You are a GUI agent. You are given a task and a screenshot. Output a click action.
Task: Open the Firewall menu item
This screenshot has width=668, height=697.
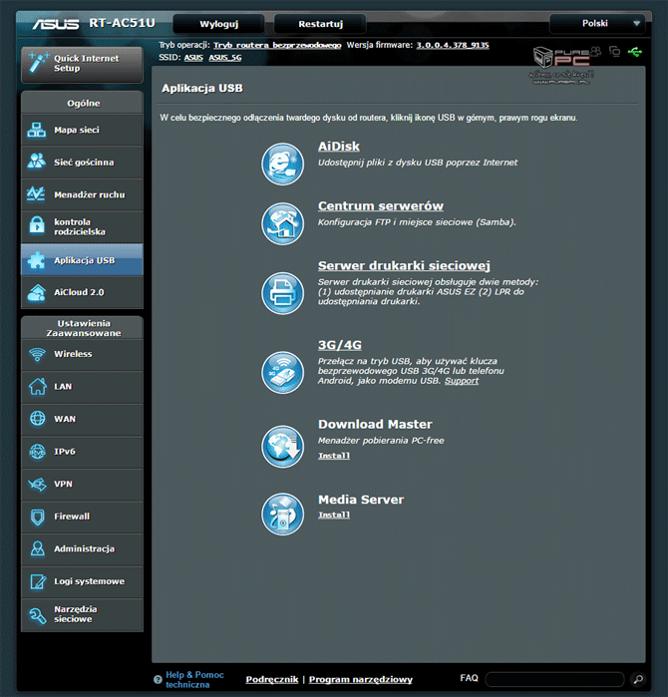pyautogui.click(x=82, y=517)
